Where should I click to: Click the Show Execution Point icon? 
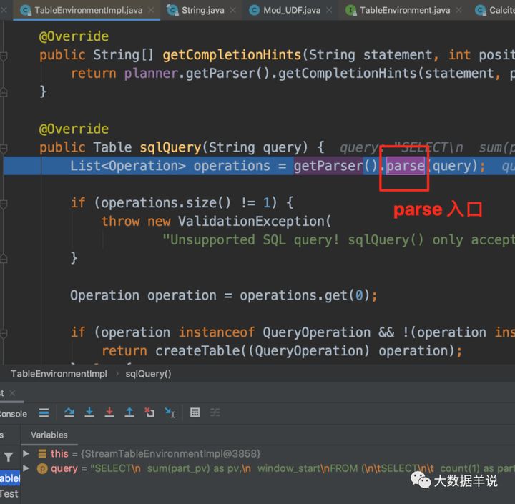(x=44, y=412)
